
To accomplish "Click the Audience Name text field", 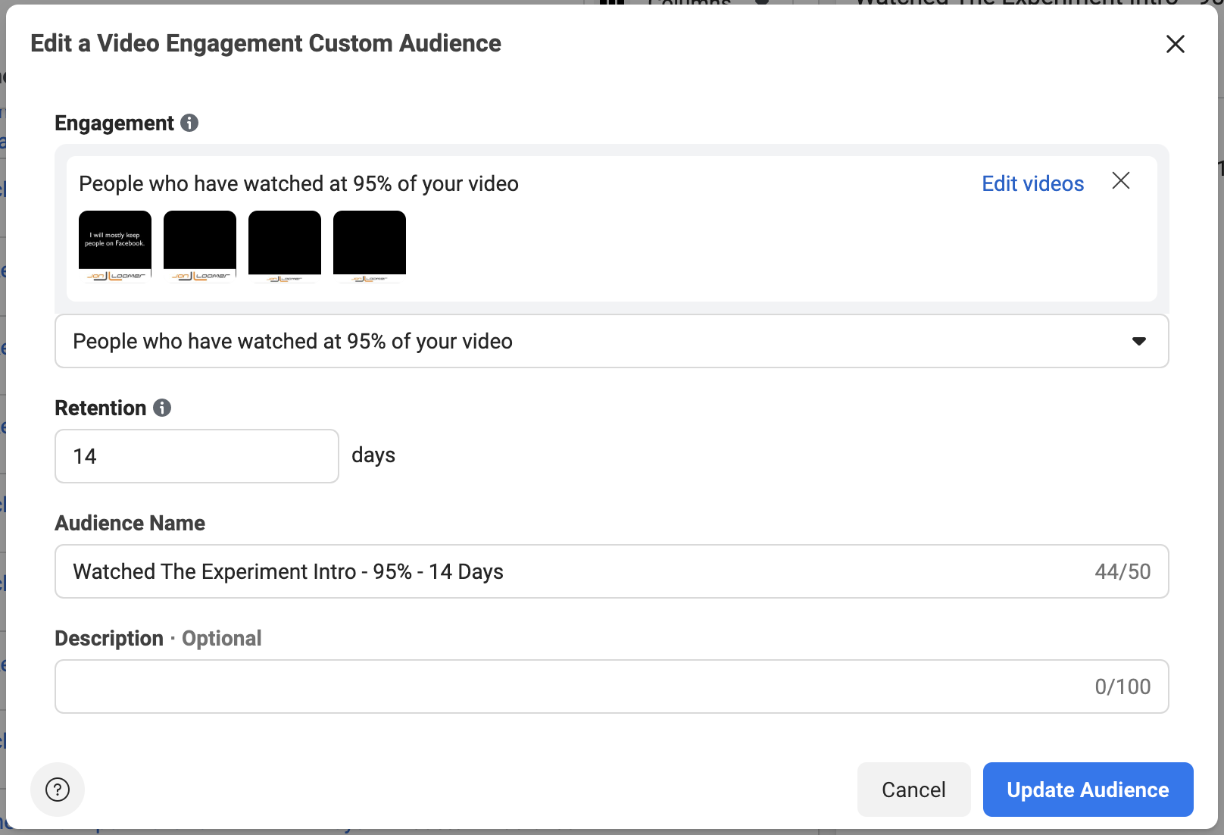I will coord(612,571).
